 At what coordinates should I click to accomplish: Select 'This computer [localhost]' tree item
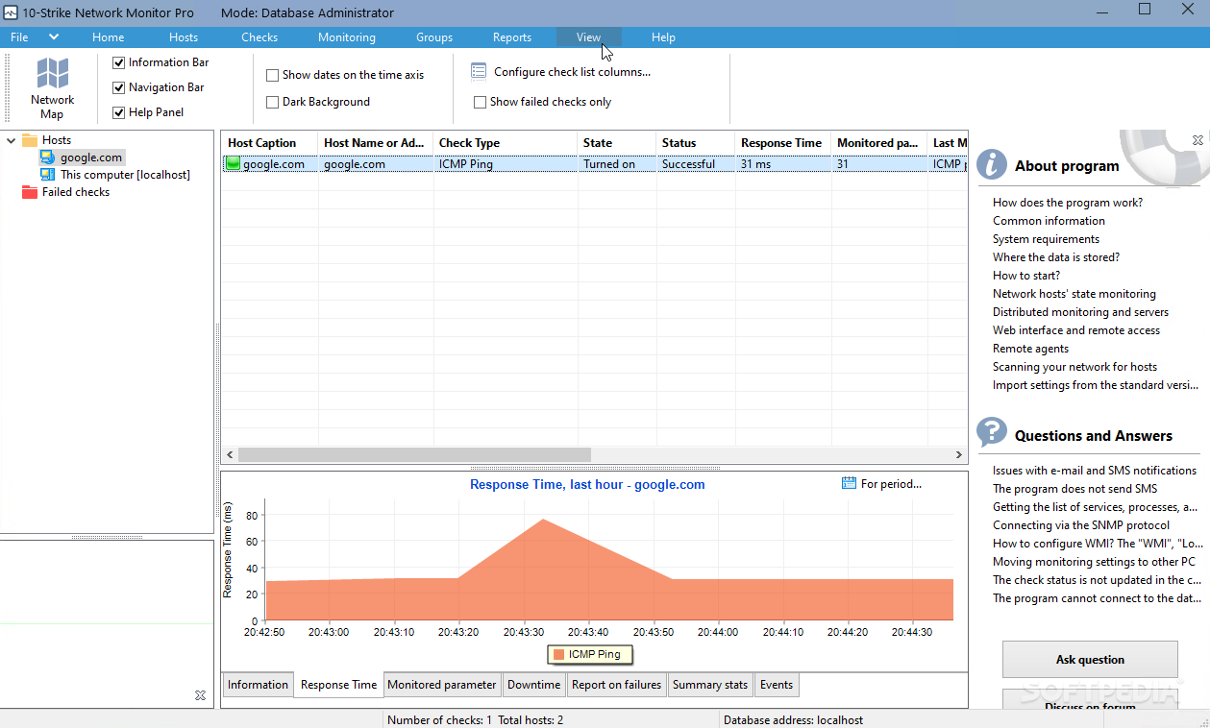pyautogui.click(x=125, y=175)
